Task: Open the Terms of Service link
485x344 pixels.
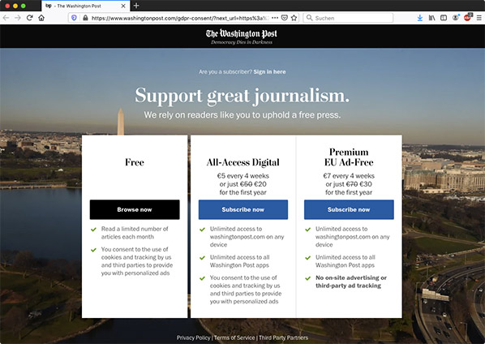Action: [234, 338]
